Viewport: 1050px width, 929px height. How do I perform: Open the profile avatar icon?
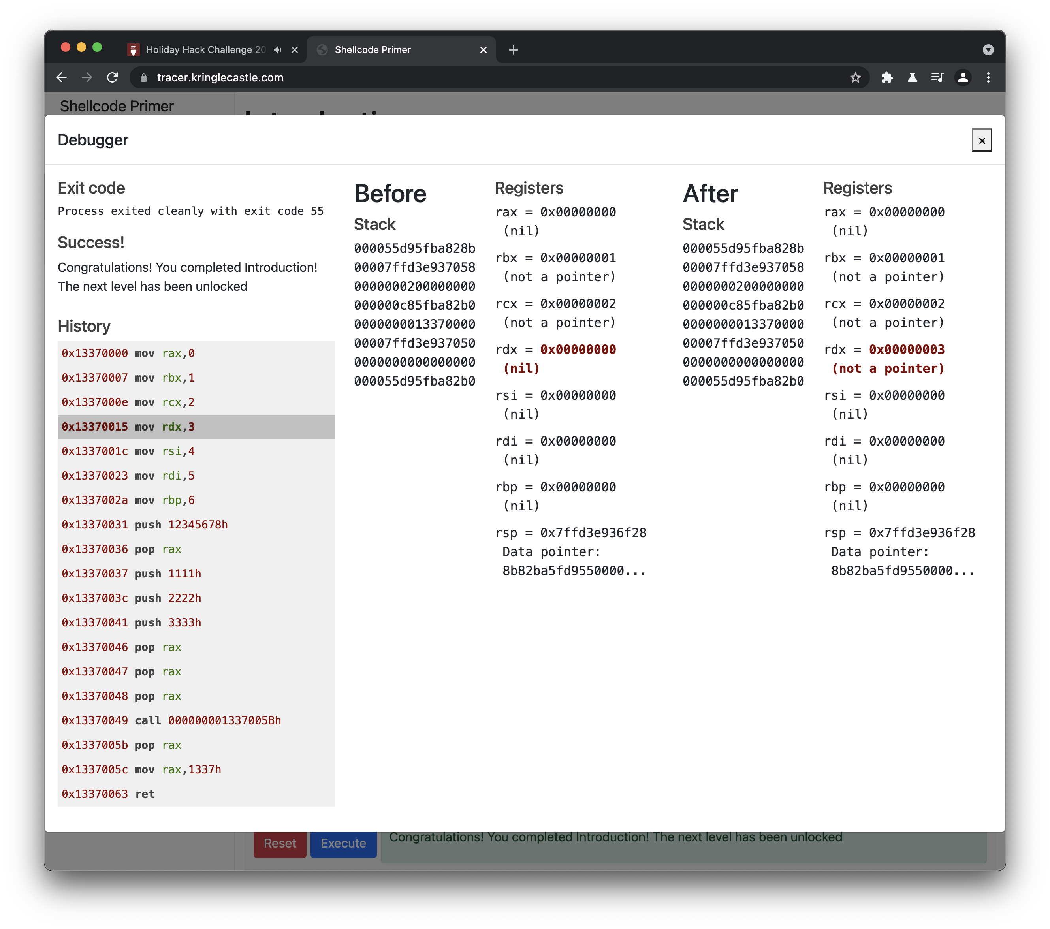point(963,77)
